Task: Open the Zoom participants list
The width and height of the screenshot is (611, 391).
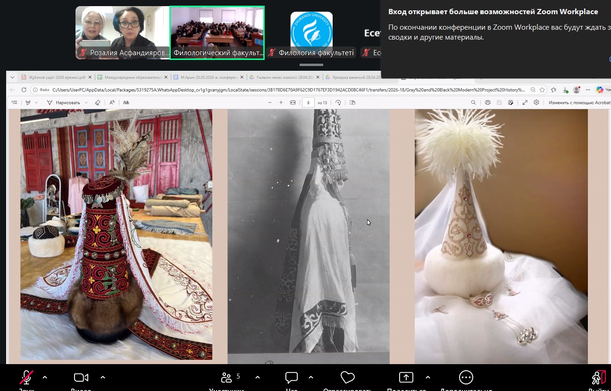Action: [226, 378]
